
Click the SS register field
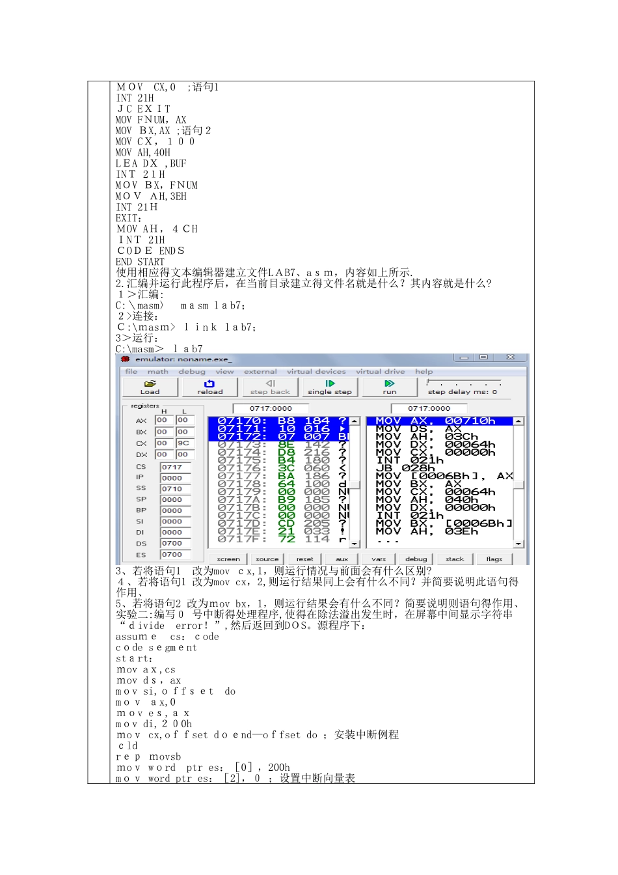(176, 488)
